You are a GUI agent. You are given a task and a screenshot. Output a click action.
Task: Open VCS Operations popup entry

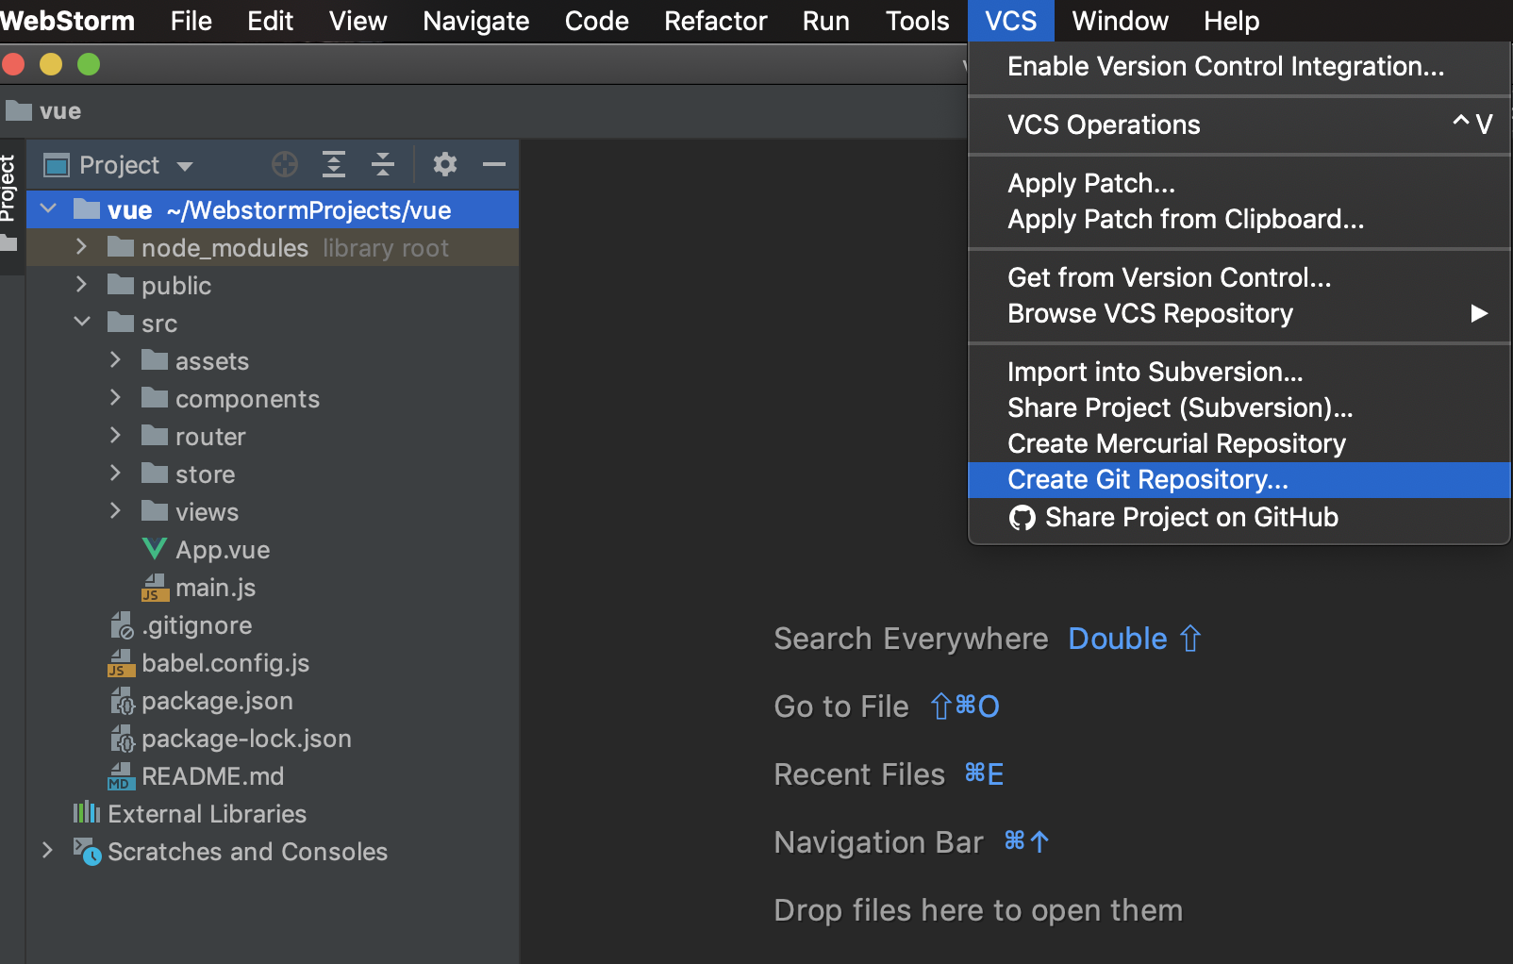coord(1239,125)
